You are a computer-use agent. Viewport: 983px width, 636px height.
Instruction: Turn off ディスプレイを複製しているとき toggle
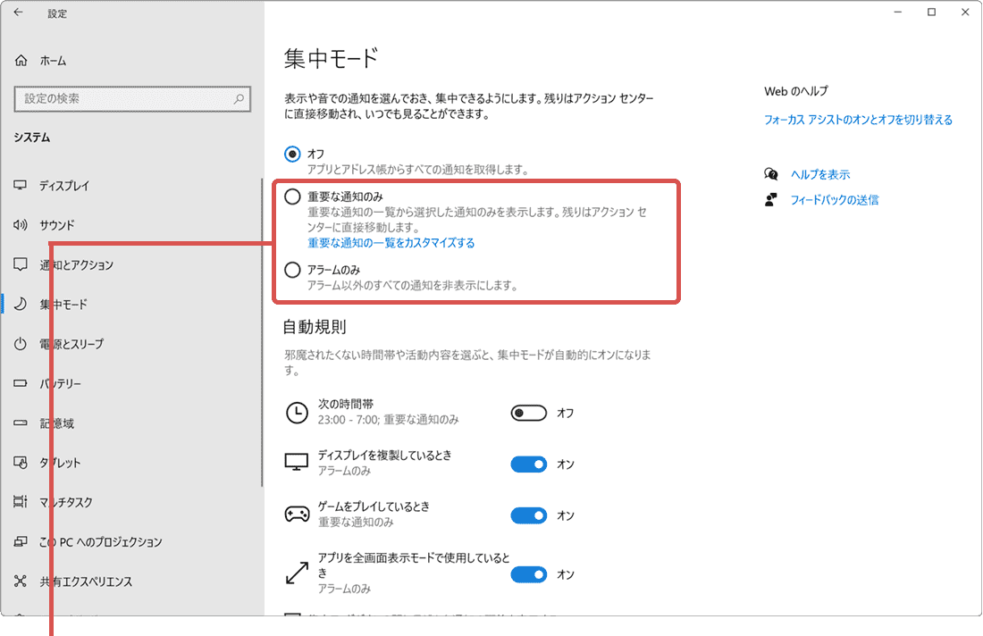click(x=529, y=464)
